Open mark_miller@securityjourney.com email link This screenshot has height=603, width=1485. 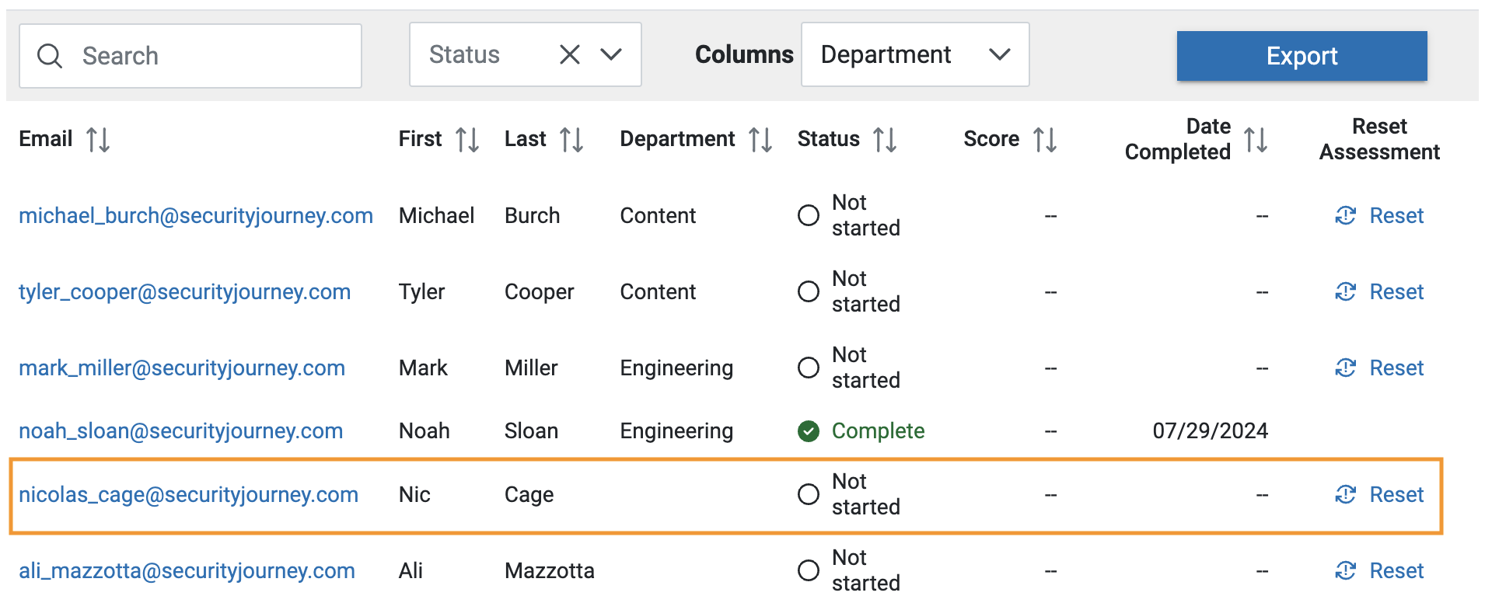(182, 368)
